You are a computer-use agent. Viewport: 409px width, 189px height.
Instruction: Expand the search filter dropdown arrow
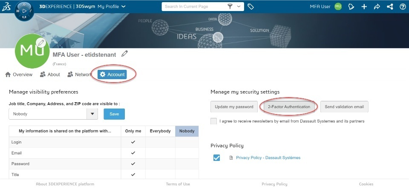[239, 7]
